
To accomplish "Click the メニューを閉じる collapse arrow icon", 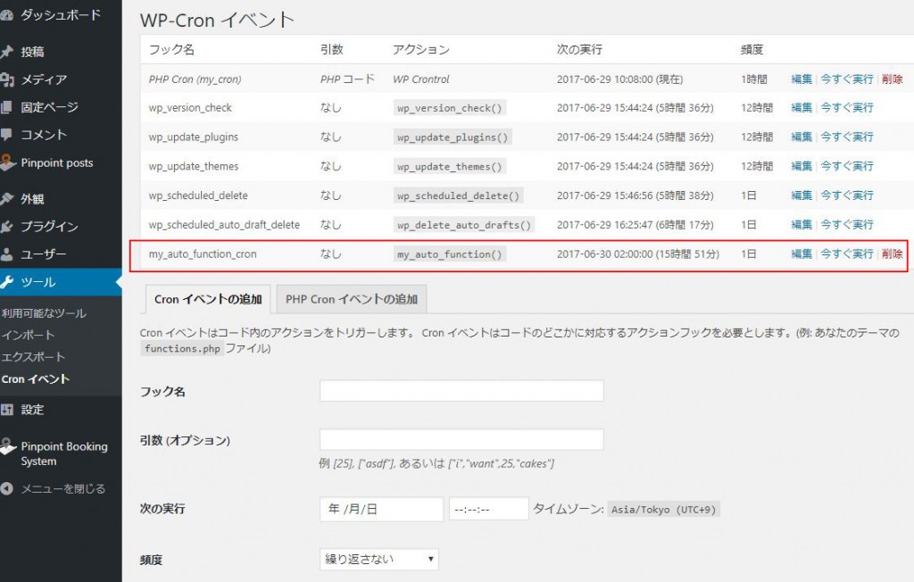I will (x=6, y=488).
